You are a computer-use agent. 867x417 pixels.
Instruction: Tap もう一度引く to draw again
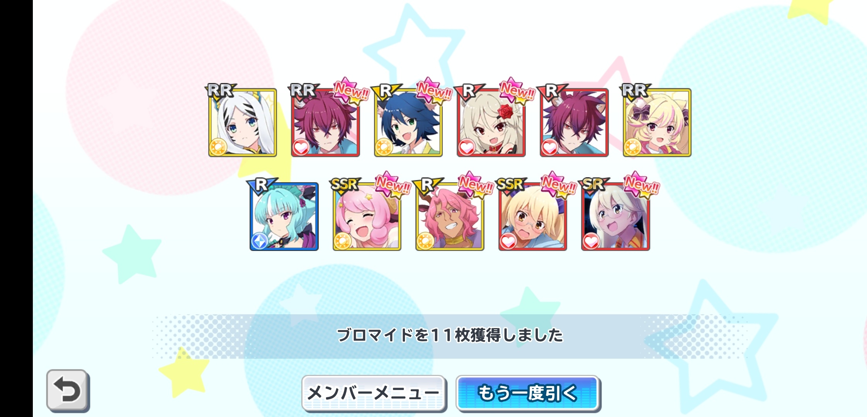pyautogui.click(x=528, y=393)
